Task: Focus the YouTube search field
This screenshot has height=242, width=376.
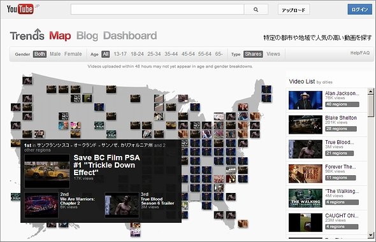Action: 157,10
